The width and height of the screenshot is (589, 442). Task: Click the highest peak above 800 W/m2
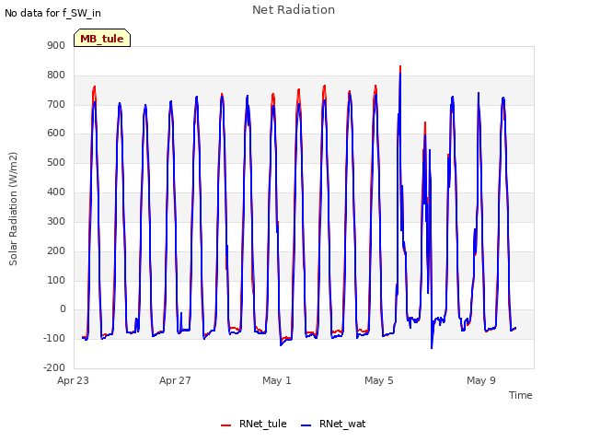(400, 66)
